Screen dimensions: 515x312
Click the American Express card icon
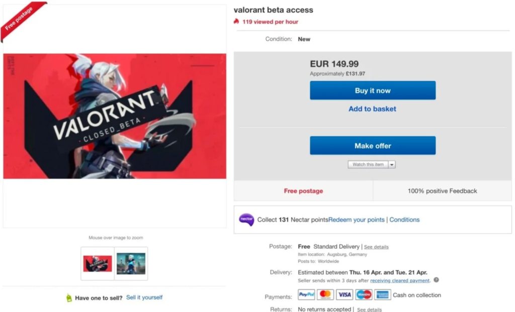382,295
